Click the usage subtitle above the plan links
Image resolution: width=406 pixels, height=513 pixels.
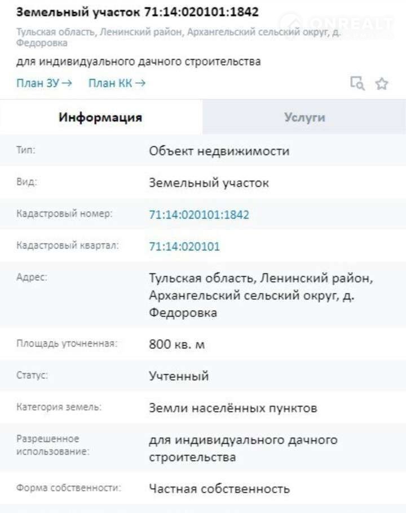tap(139, 61)
